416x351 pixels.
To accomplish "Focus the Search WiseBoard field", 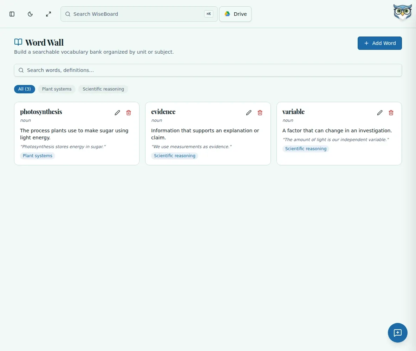I will tap(139, 14).
